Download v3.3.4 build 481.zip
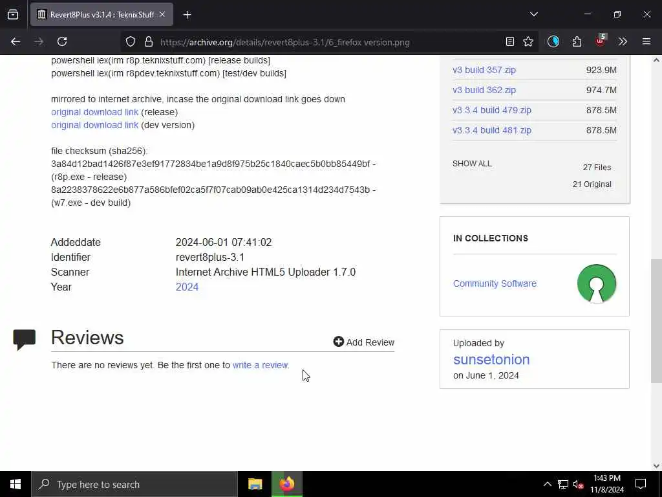Viewport: 662px width, 497px height. [492, 130]
